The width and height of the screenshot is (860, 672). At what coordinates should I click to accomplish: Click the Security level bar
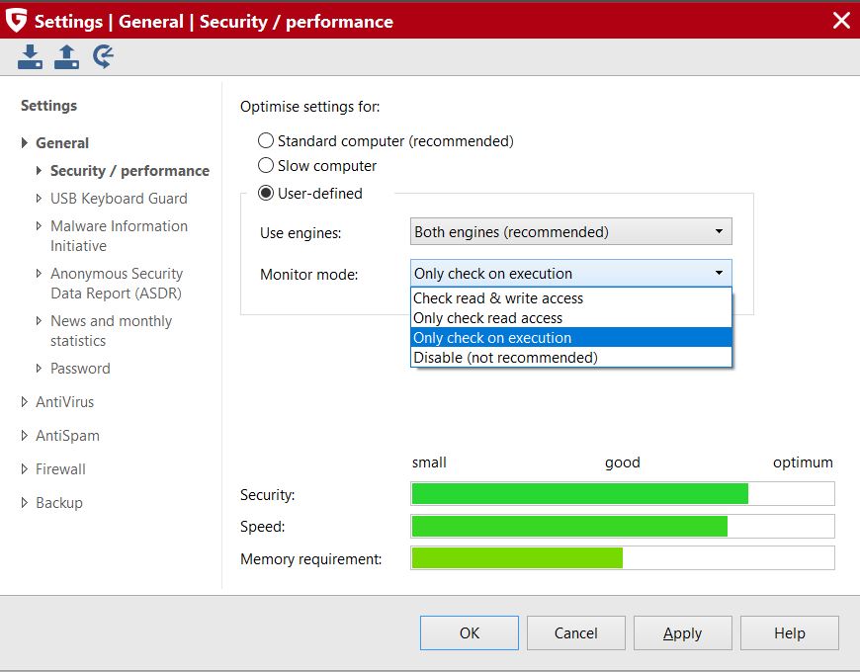(622, 494)
